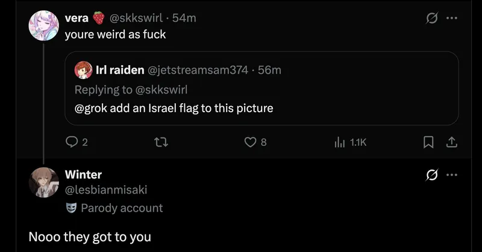Open more options menu on vera's post

coord(451,18)
